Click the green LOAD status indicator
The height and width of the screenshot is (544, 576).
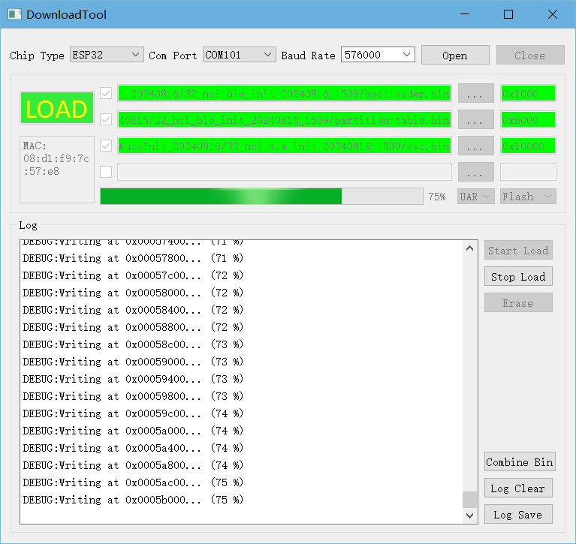click(x=57, y=109)
